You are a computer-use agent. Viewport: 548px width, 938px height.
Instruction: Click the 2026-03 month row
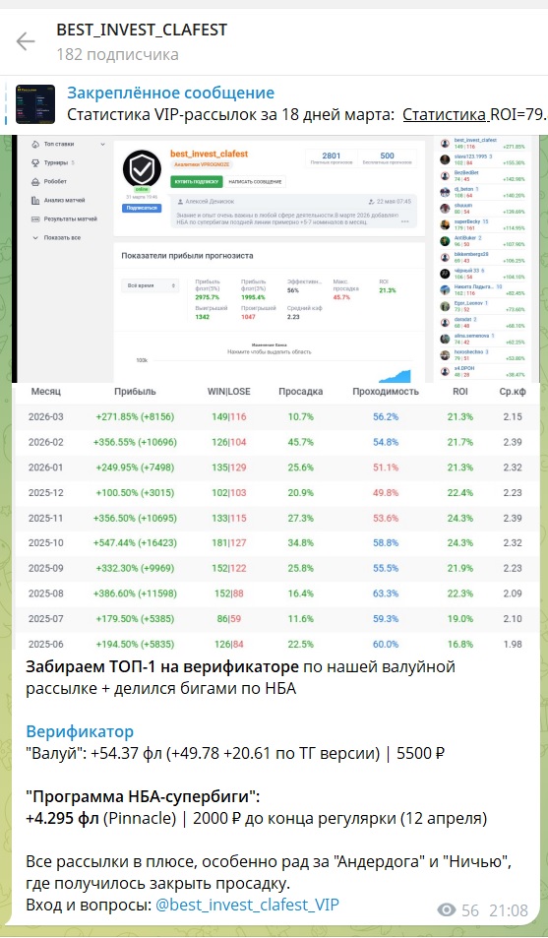click(x=276, y=416)
